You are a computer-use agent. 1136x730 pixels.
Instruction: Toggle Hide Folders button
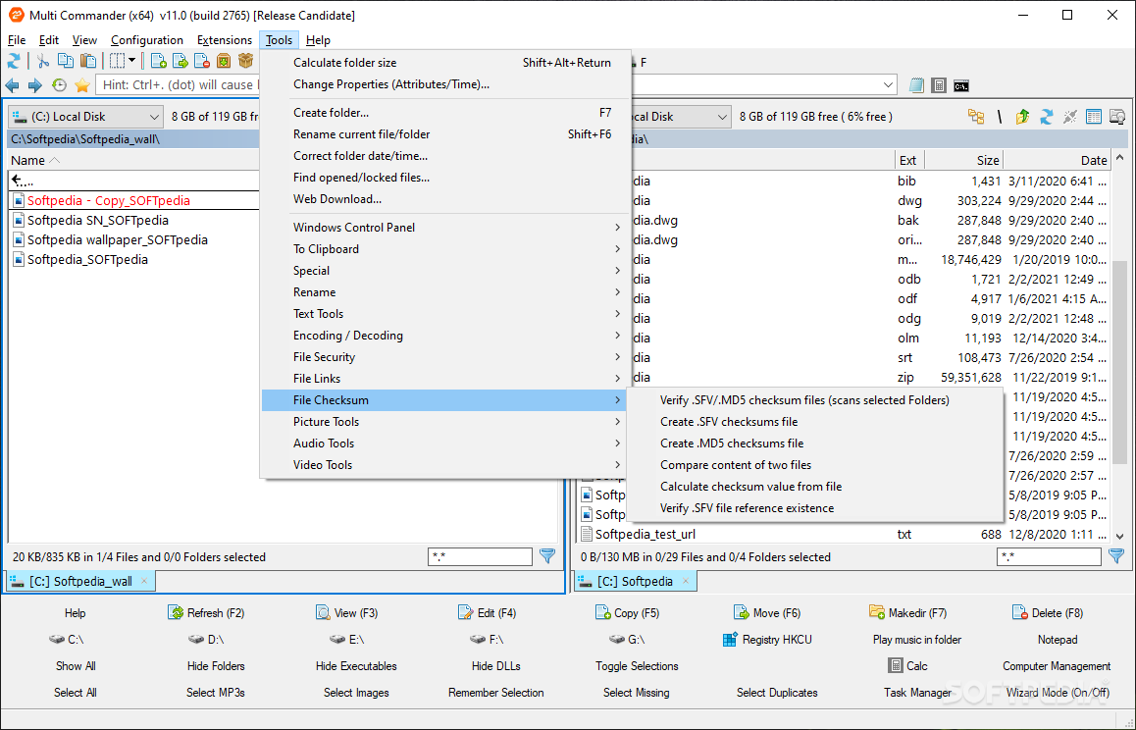(x=216, y=665)
